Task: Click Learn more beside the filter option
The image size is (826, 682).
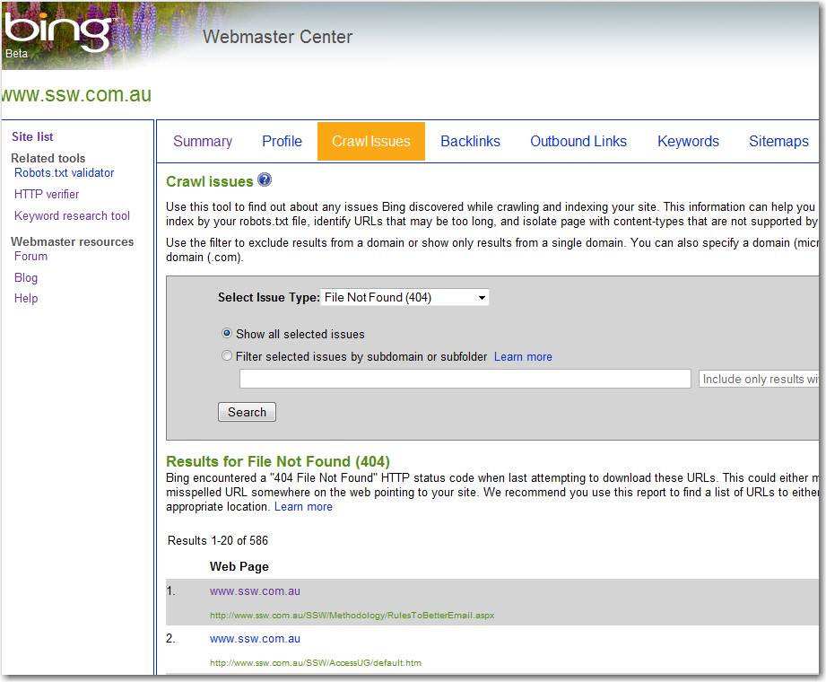Action: (523, 356)
